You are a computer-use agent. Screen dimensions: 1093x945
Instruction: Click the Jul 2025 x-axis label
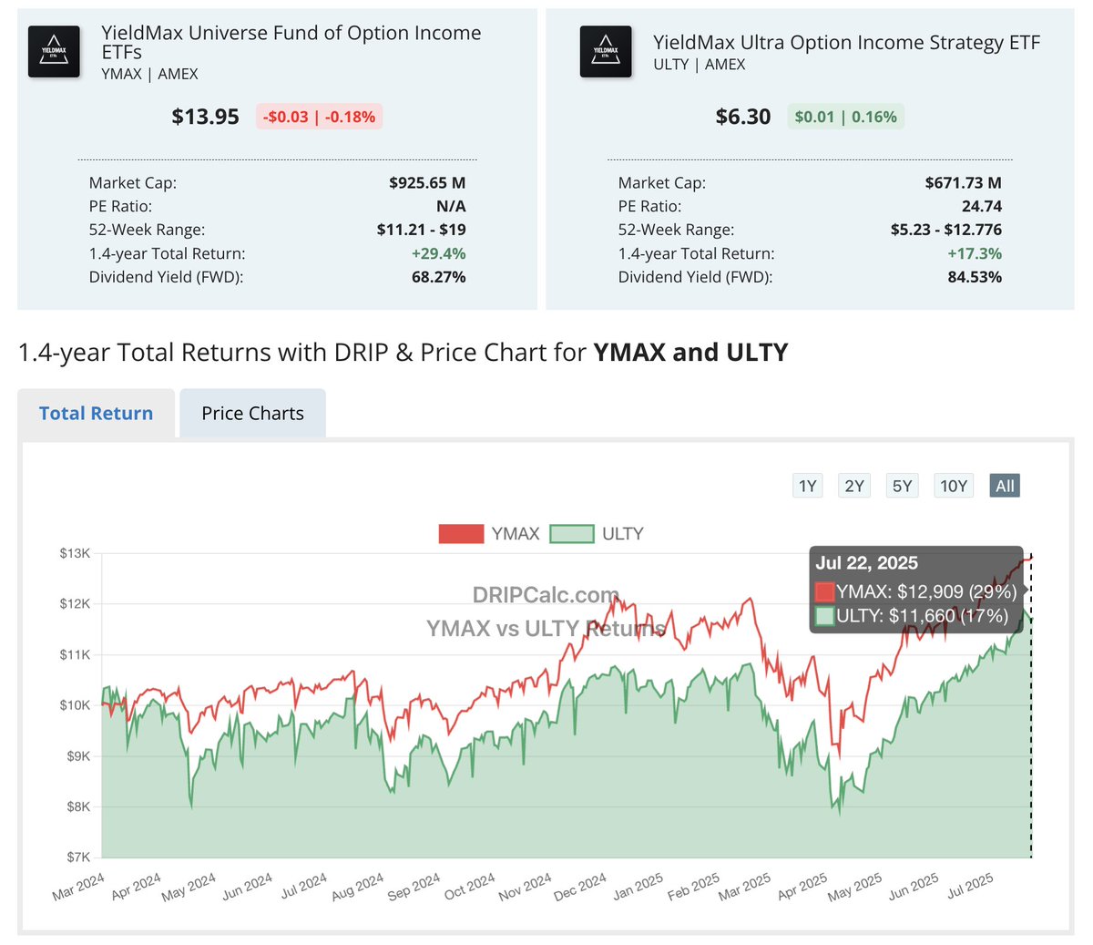(x=970, y=886)
